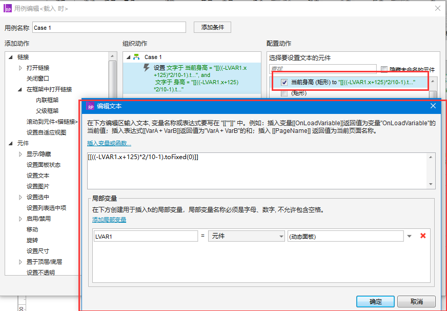
Task: Click the RP logo on the 编辑文本 dialog
Action: 90,107
